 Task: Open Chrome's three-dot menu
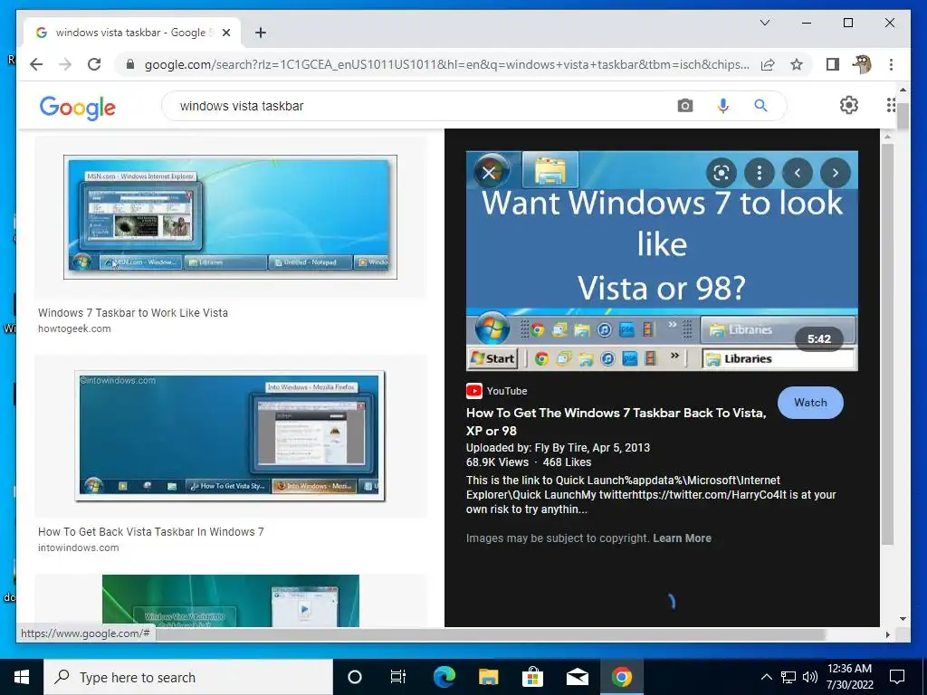(x=891, y=64)
